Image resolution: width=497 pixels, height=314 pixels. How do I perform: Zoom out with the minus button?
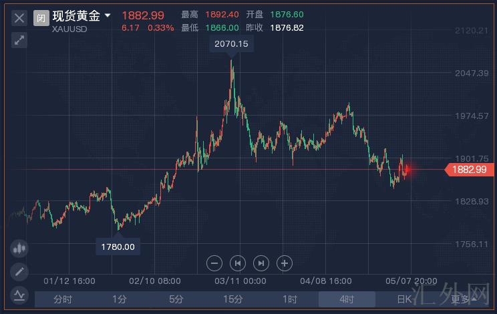click(x=214, y=263)
